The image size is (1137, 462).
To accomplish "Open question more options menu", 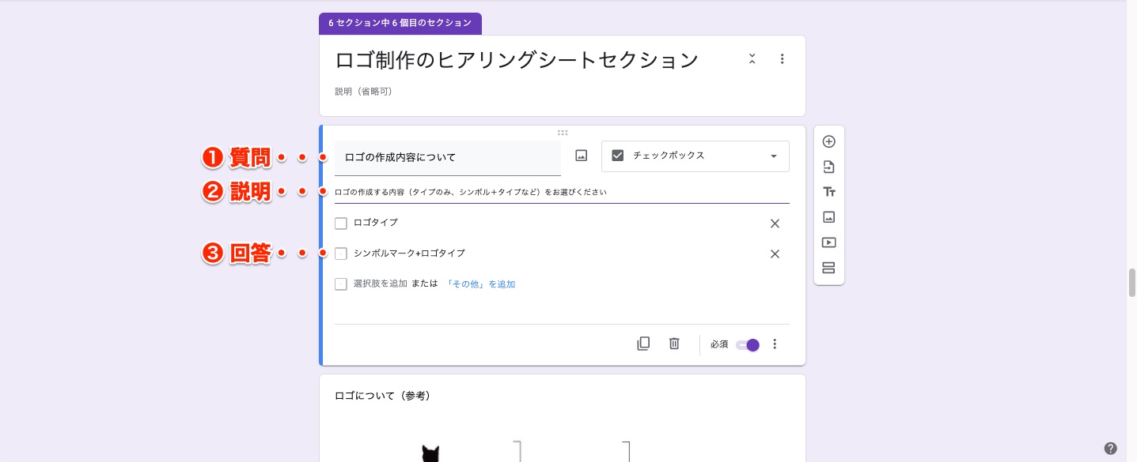I will tap(775, 344).
